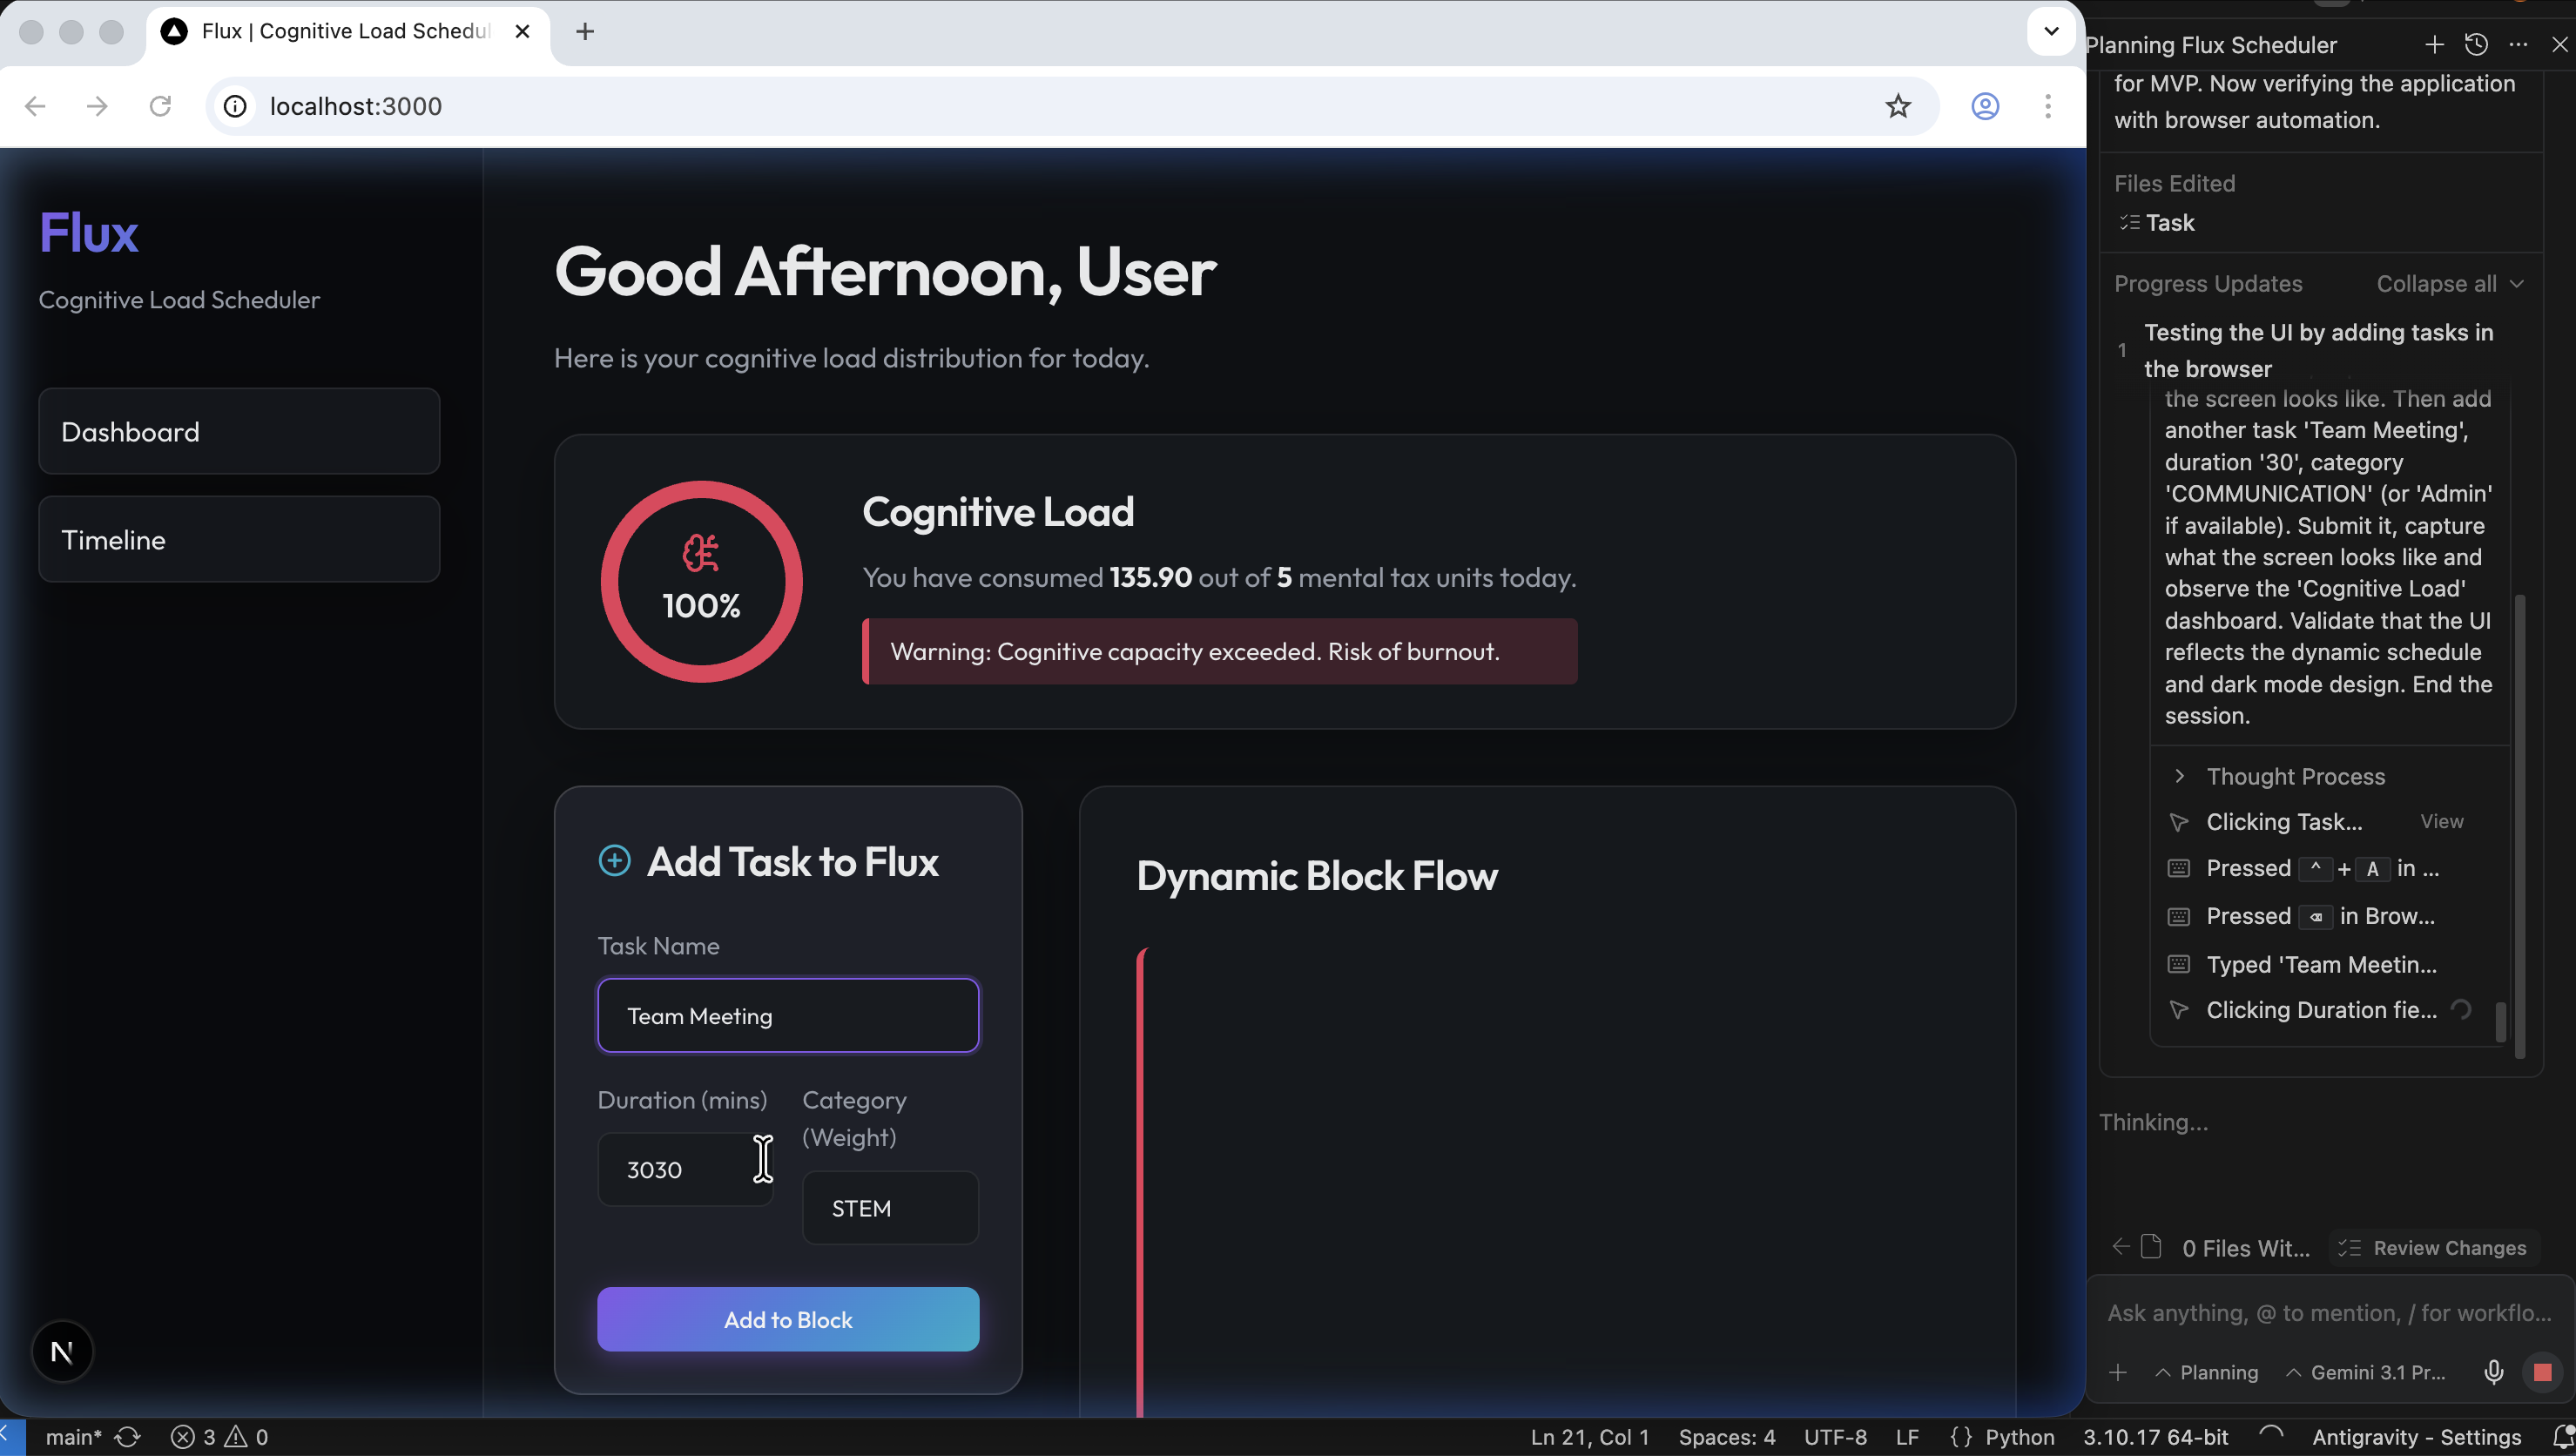This screenshot has height=1456, width=2576.
Task: Open the browser profile icon
Action: tap(1985, 106)
